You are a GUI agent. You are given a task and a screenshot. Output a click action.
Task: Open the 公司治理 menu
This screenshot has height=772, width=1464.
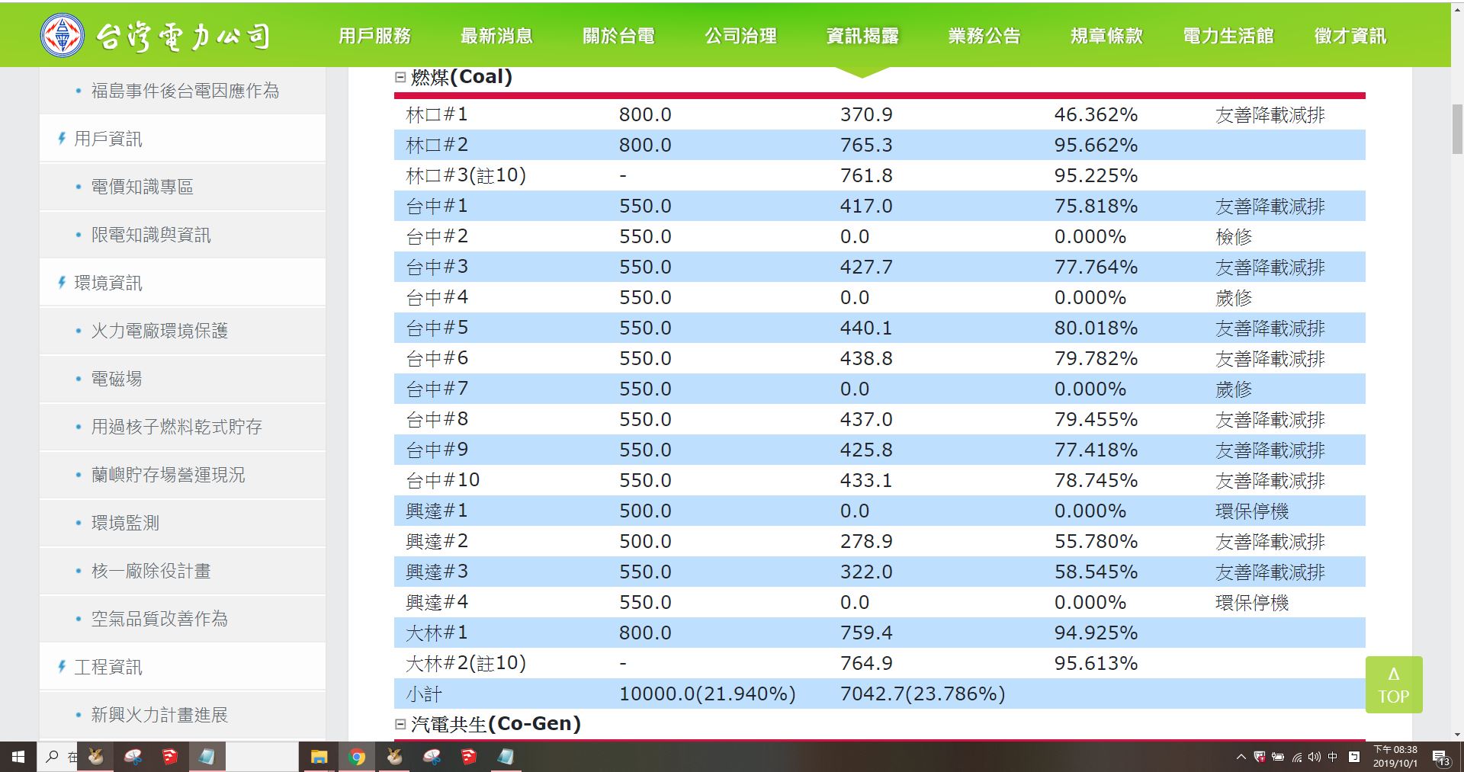(740, 36)
